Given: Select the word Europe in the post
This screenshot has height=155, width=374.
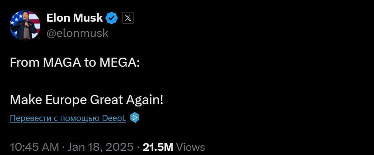Looking at the screenshot, I should point(66,101).
